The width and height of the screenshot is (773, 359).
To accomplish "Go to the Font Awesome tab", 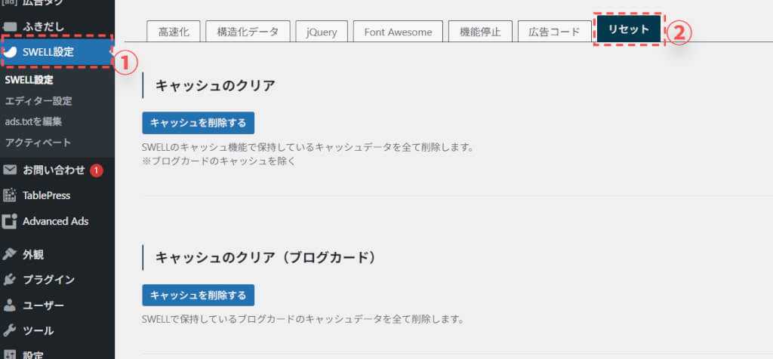I will tap(398, 32).
